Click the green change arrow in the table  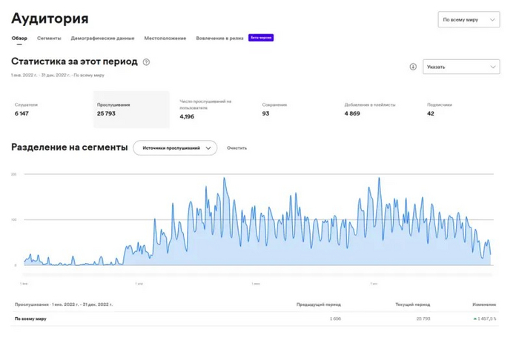pos(475,319)
